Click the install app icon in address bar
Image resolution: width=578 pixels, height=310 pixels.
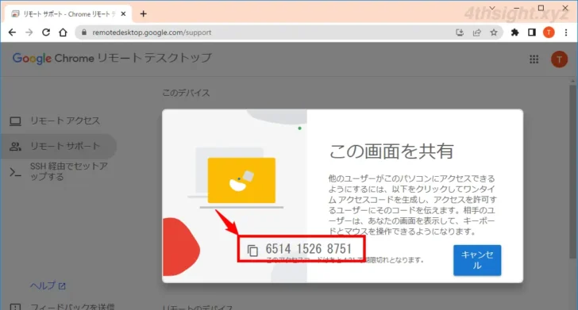tap(460, 33)
